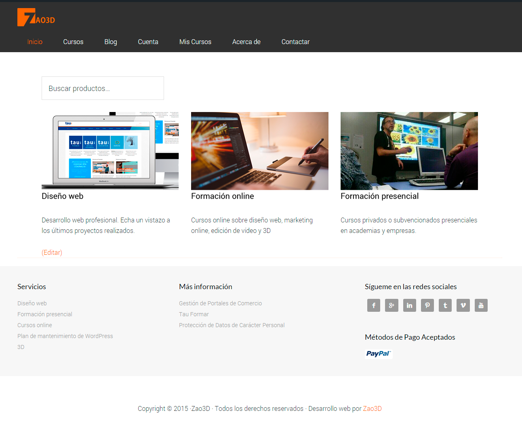Select Contactar in the navigation bar
The image size is (522, 423).
(x=295, y=42)
